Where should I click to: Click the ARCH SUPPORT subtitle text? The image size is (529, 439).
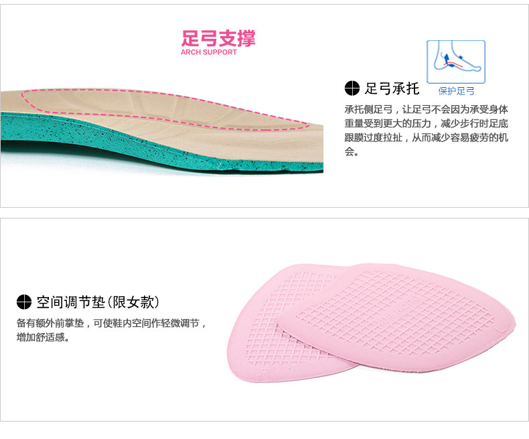pyautogui.click(x=209, y=52)
